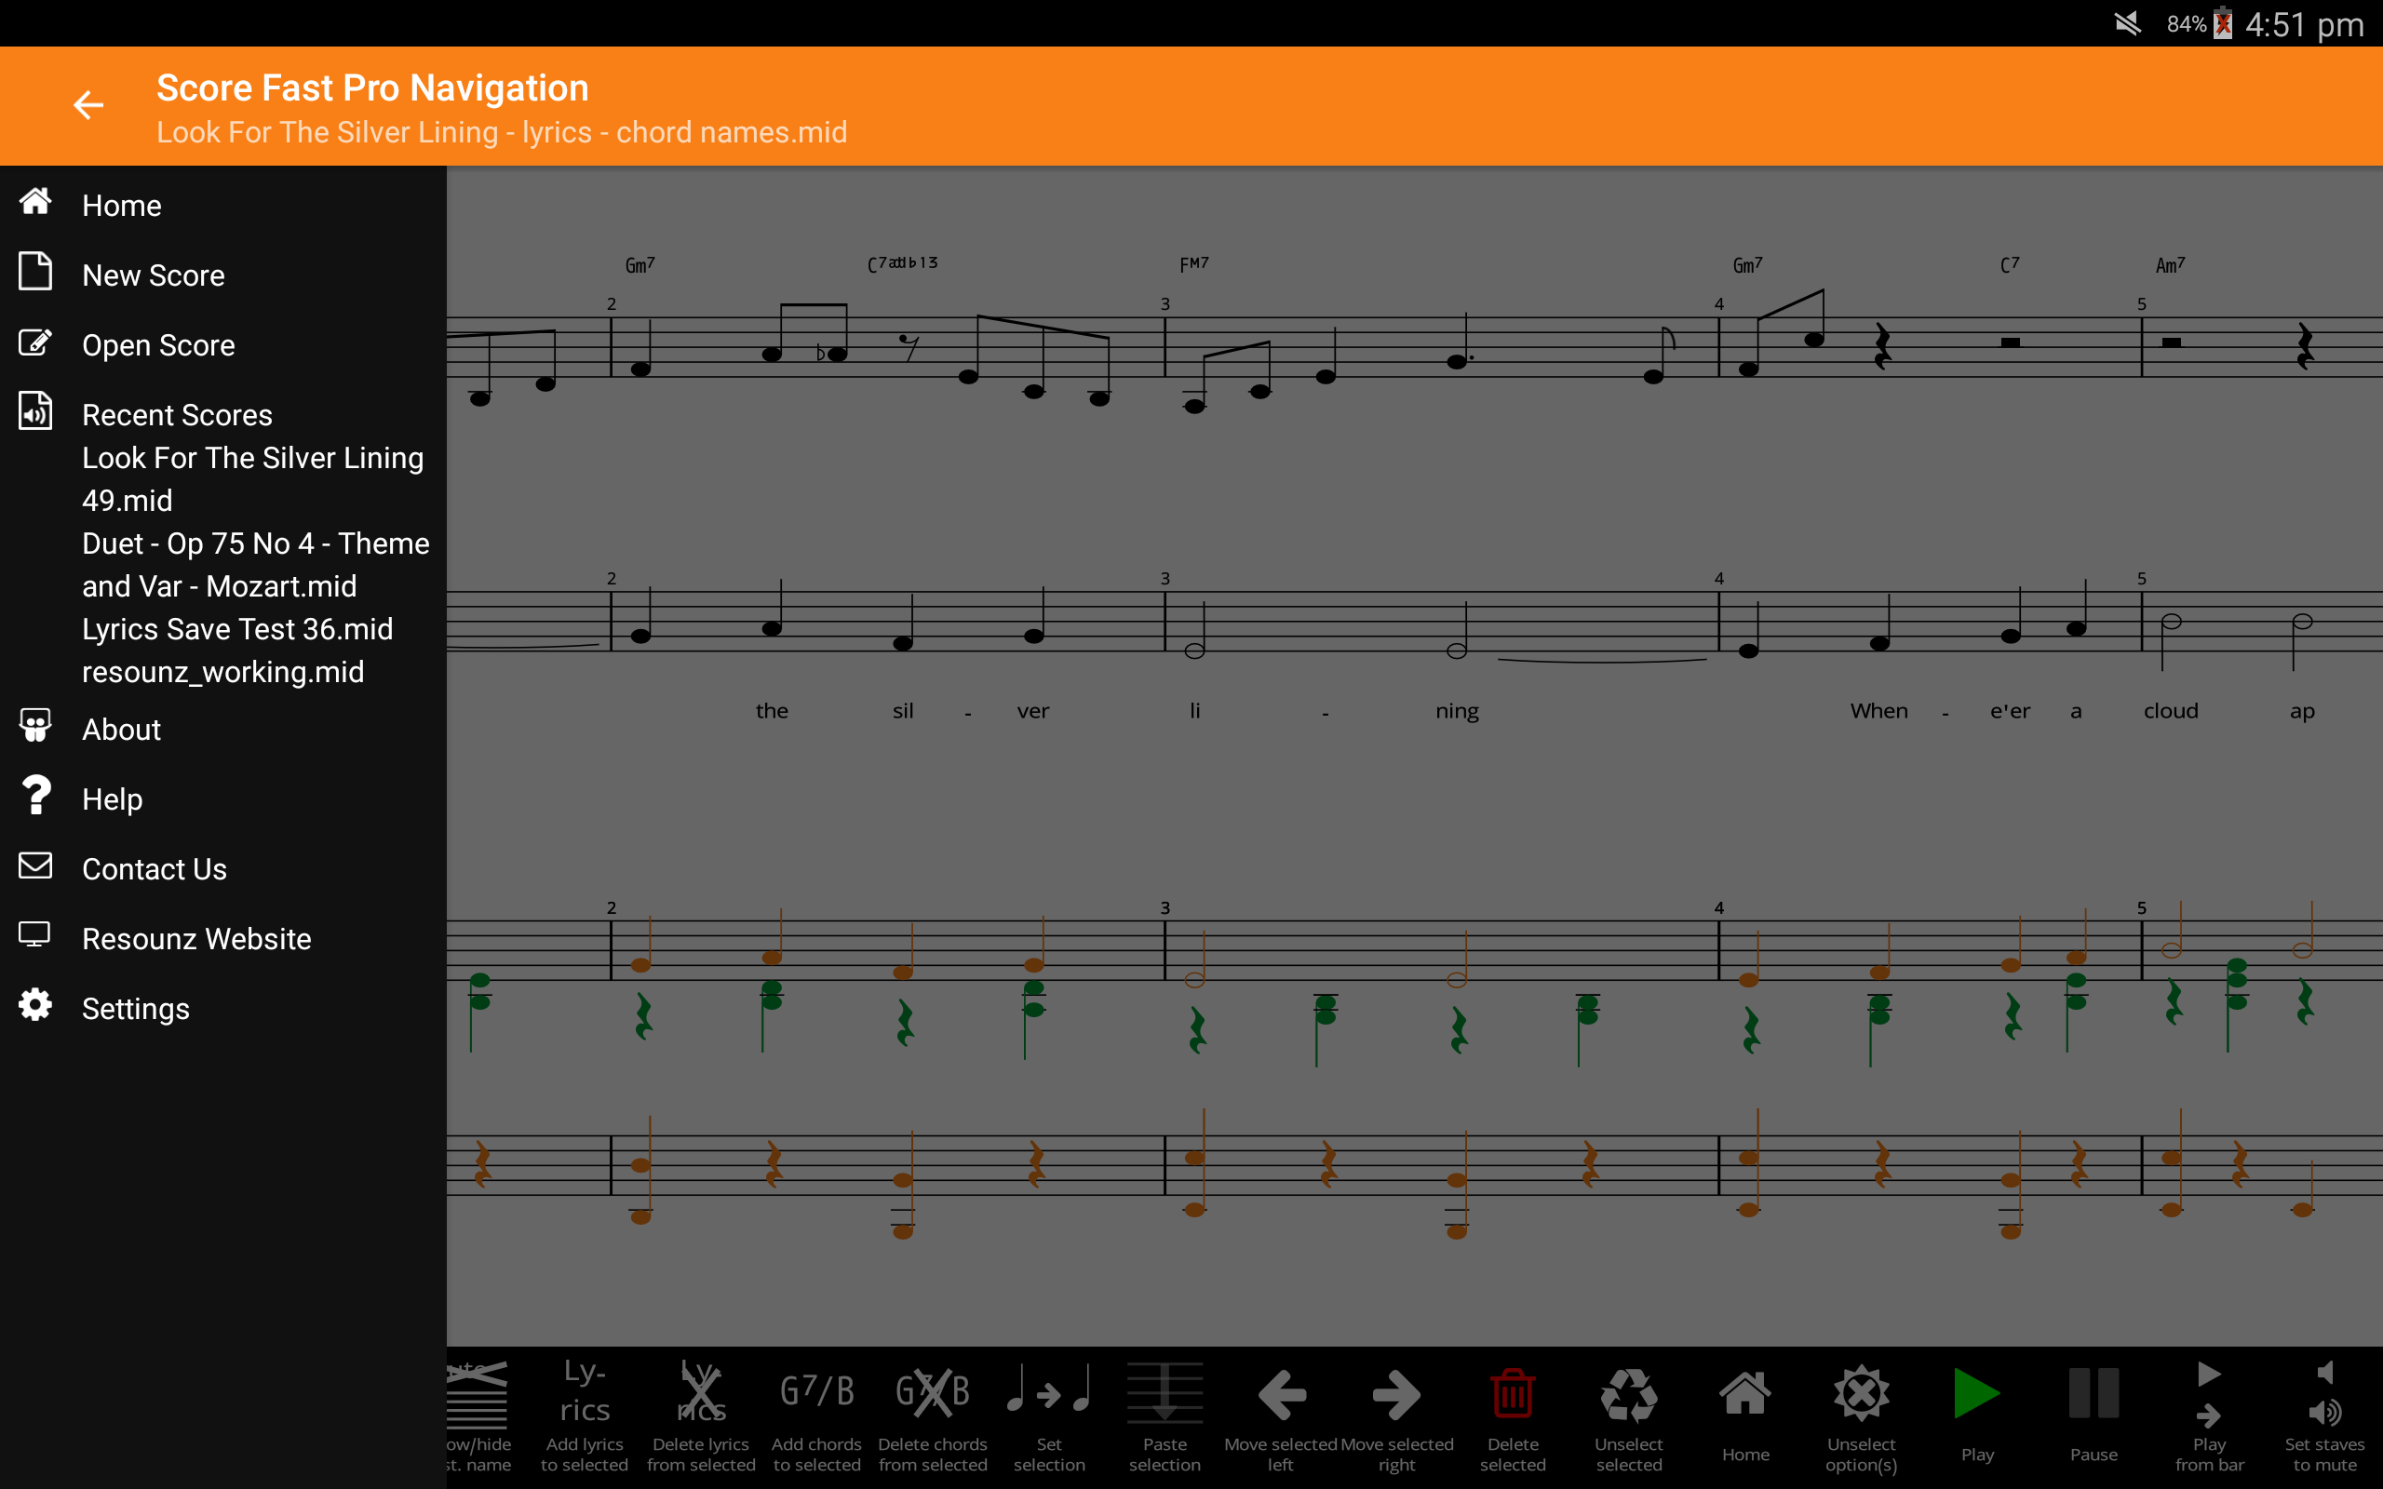This screenshot has width=2383, height=1489.
Task: Open the Help page
Action: click(112, 798)
